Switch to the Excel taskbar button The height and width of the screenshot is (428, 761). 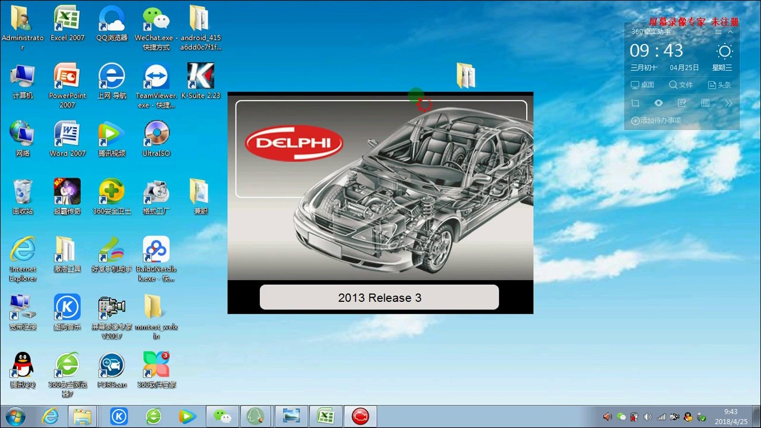(326, 416)
